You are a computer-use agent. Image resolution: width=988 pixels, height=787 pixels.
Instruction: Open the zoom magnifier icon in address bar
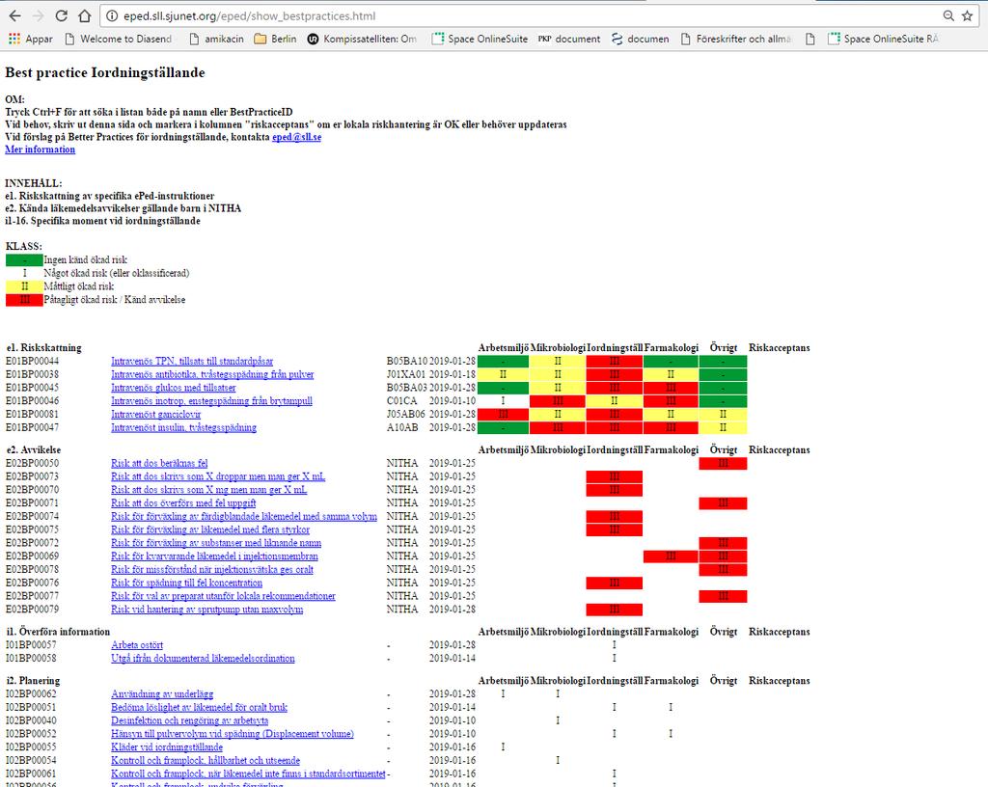coord(948,15)
